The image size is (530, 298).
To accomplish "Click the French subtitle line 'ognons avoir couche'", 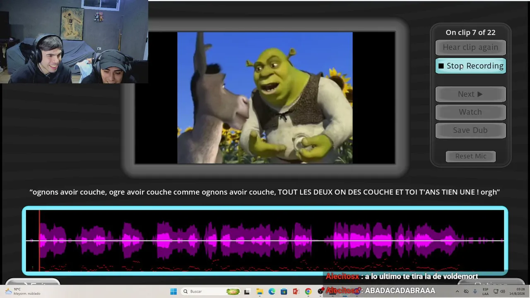I will pyautogui.click(x=265, y=192).
